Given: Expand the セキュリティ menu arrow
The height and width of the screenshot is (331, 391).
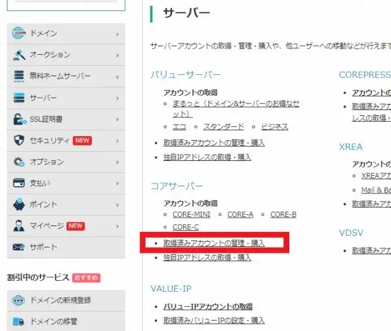Looking at the screenshot, I should coord(117,141).
